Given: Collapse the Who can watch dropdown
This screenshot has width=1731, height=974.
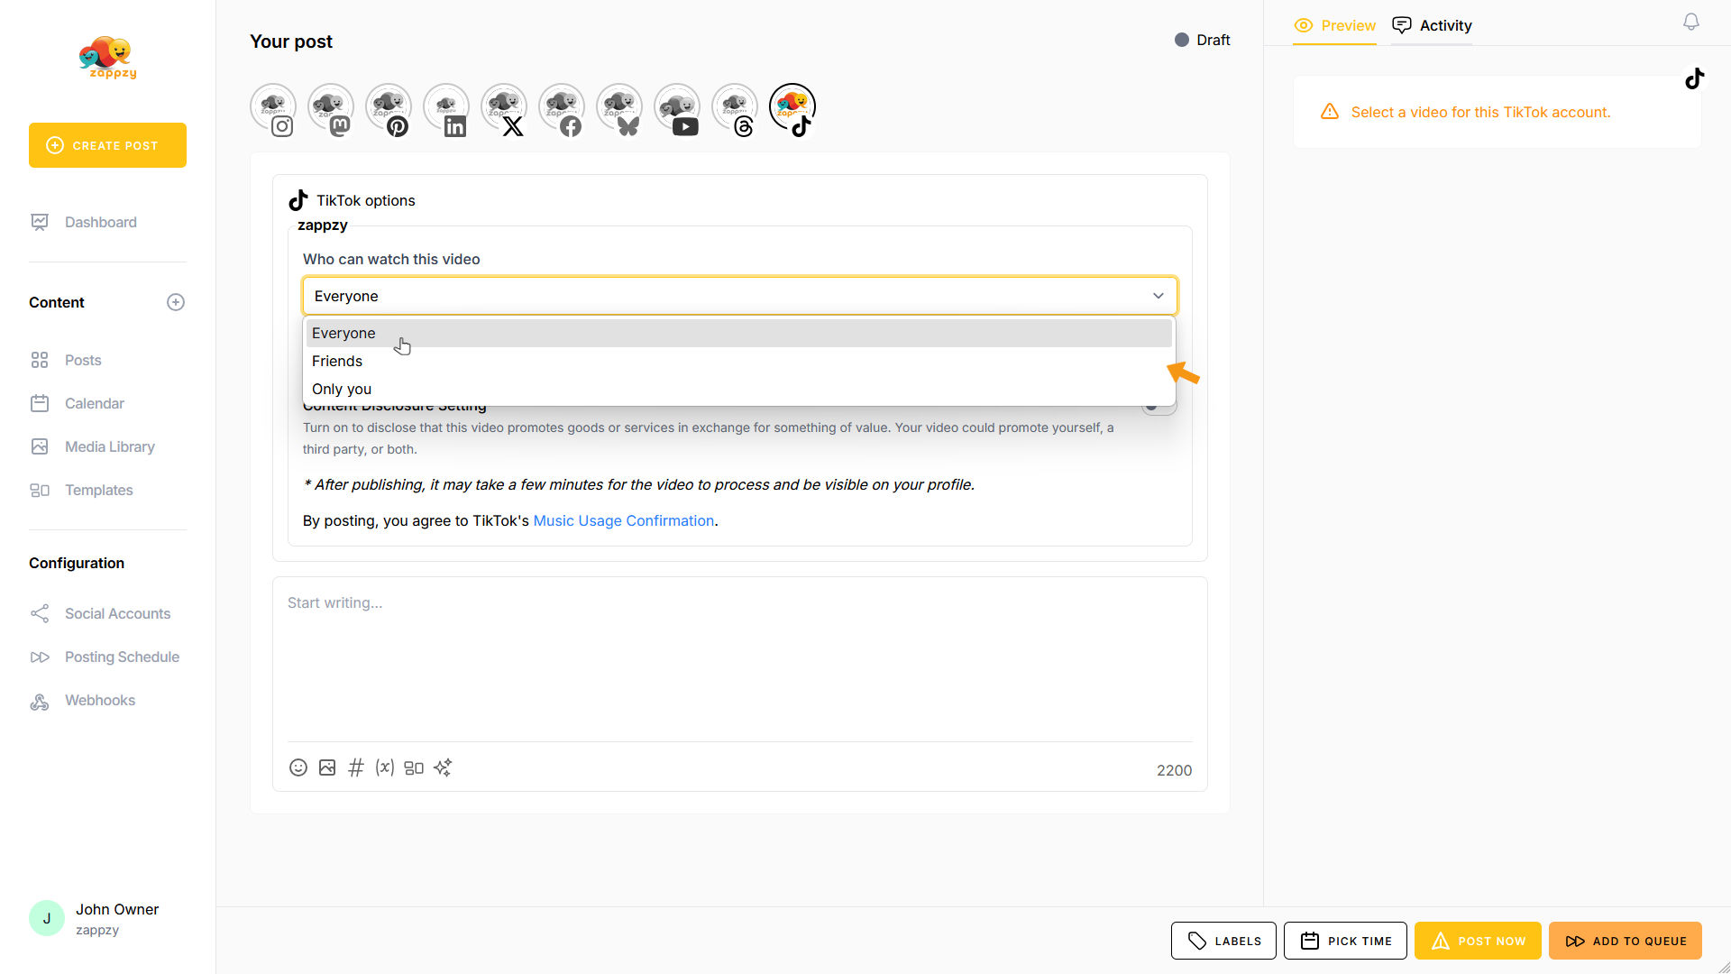Looking at the screenshot, I should point(1158,296).
